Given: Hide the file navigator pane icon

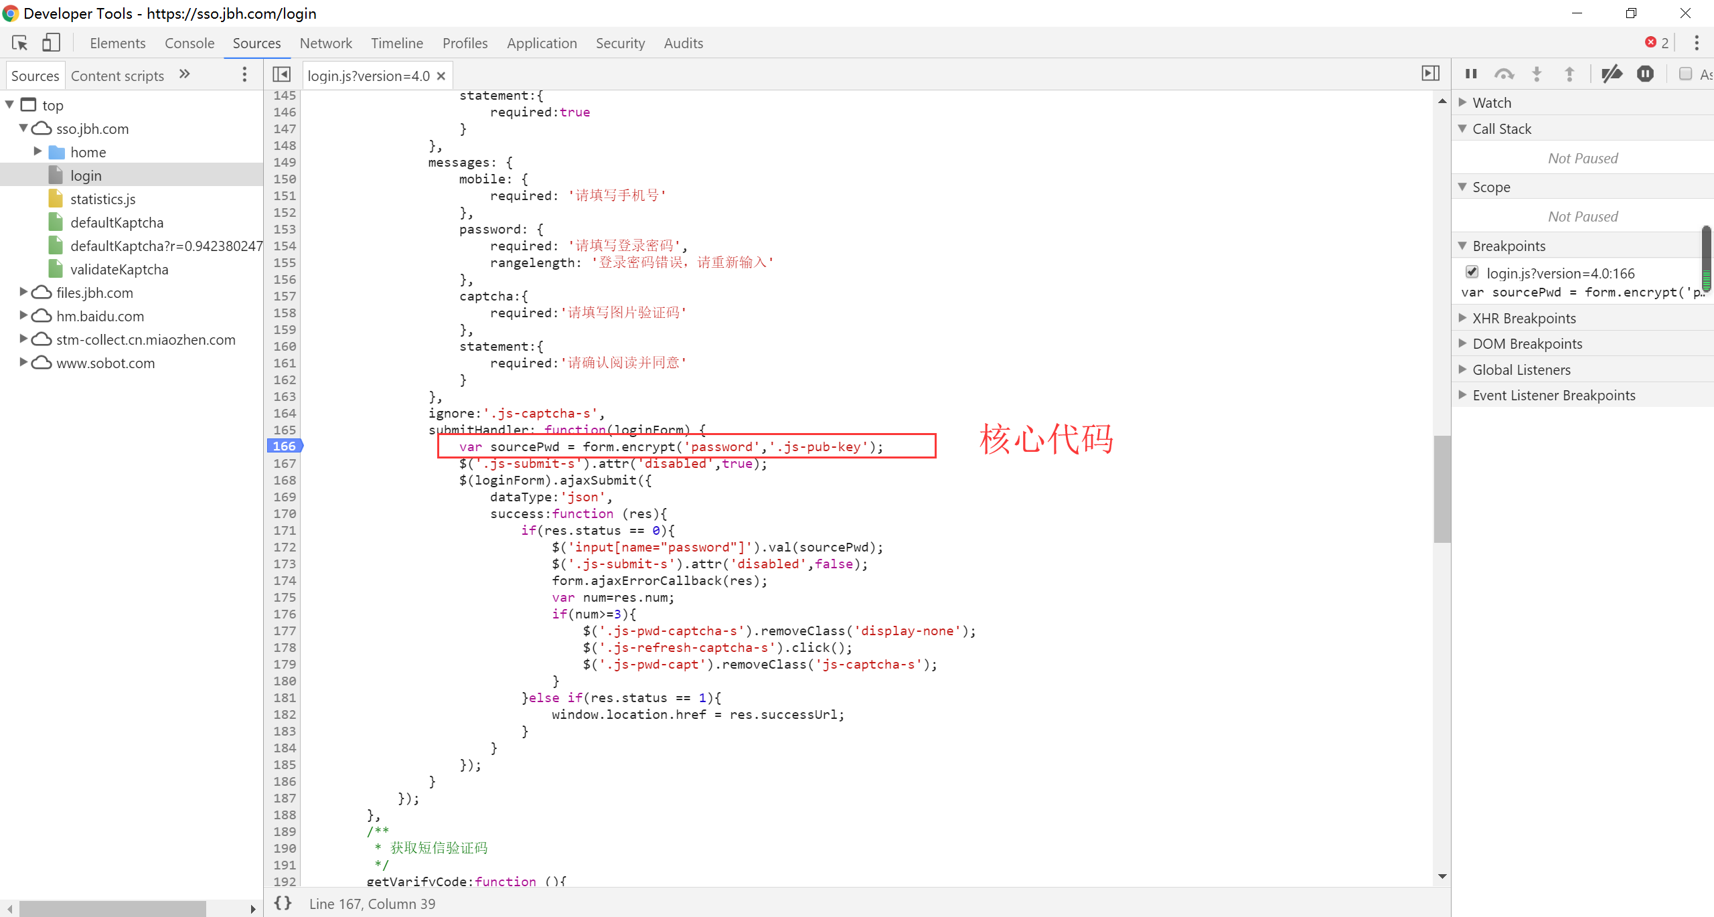Looking at the screenshot, I should point(282,75).
